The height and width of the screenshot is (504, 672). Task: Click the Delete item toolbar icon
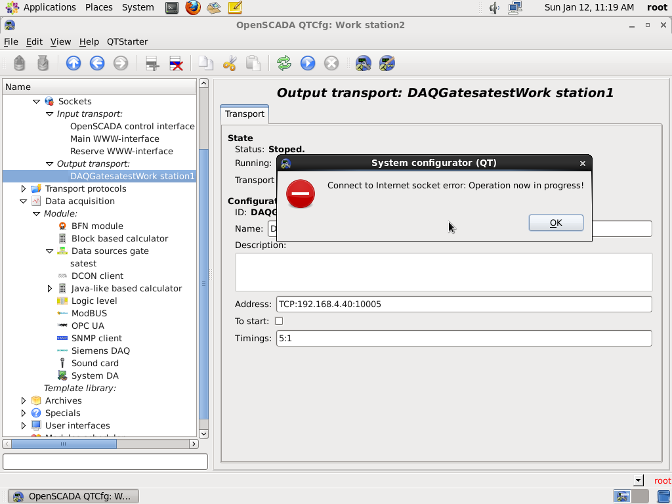click(x=176, y=64)
